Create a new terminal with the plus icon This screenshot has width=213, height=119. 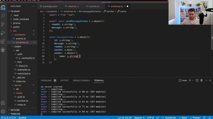point(190,80)
